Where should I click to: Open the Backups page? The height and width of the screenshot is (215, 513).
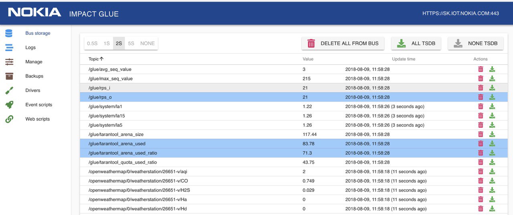tap(34, 76)
